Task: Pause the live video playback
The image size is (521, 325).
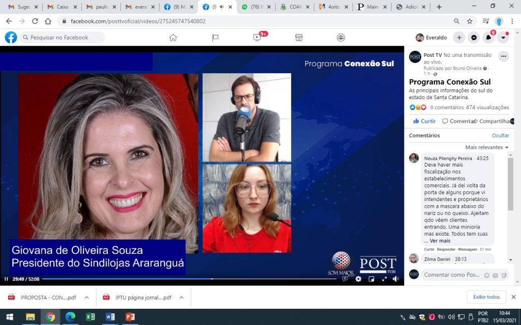Action: coord(6,279)
